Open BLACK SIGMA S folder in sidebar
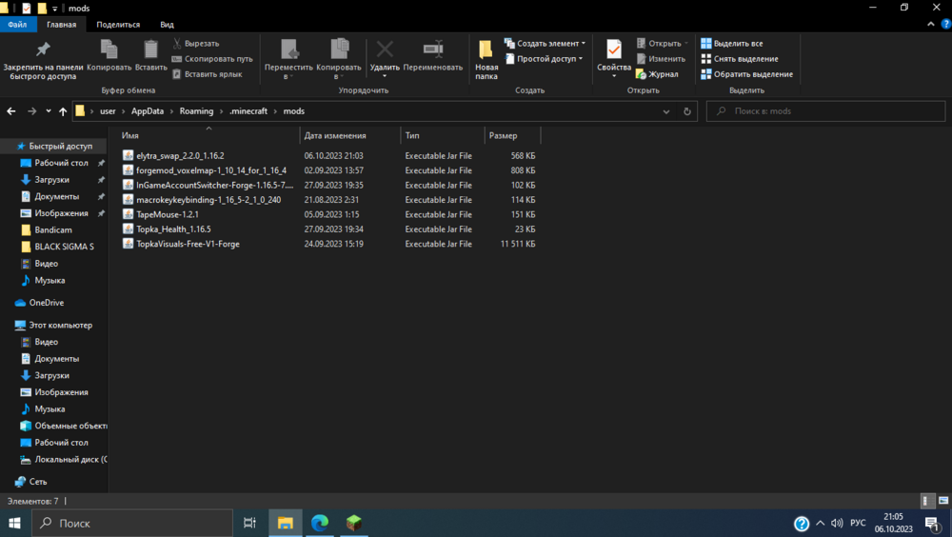This screenshot has width=952, height=537. click(x=64, y=247)
